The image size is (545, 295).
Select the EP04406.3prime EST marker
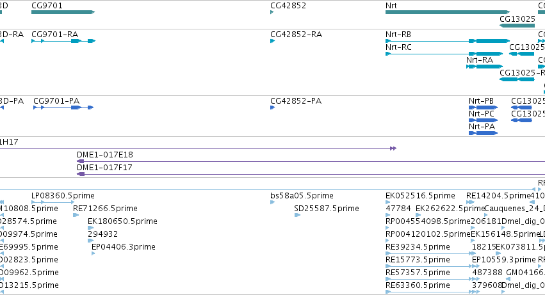93,253
